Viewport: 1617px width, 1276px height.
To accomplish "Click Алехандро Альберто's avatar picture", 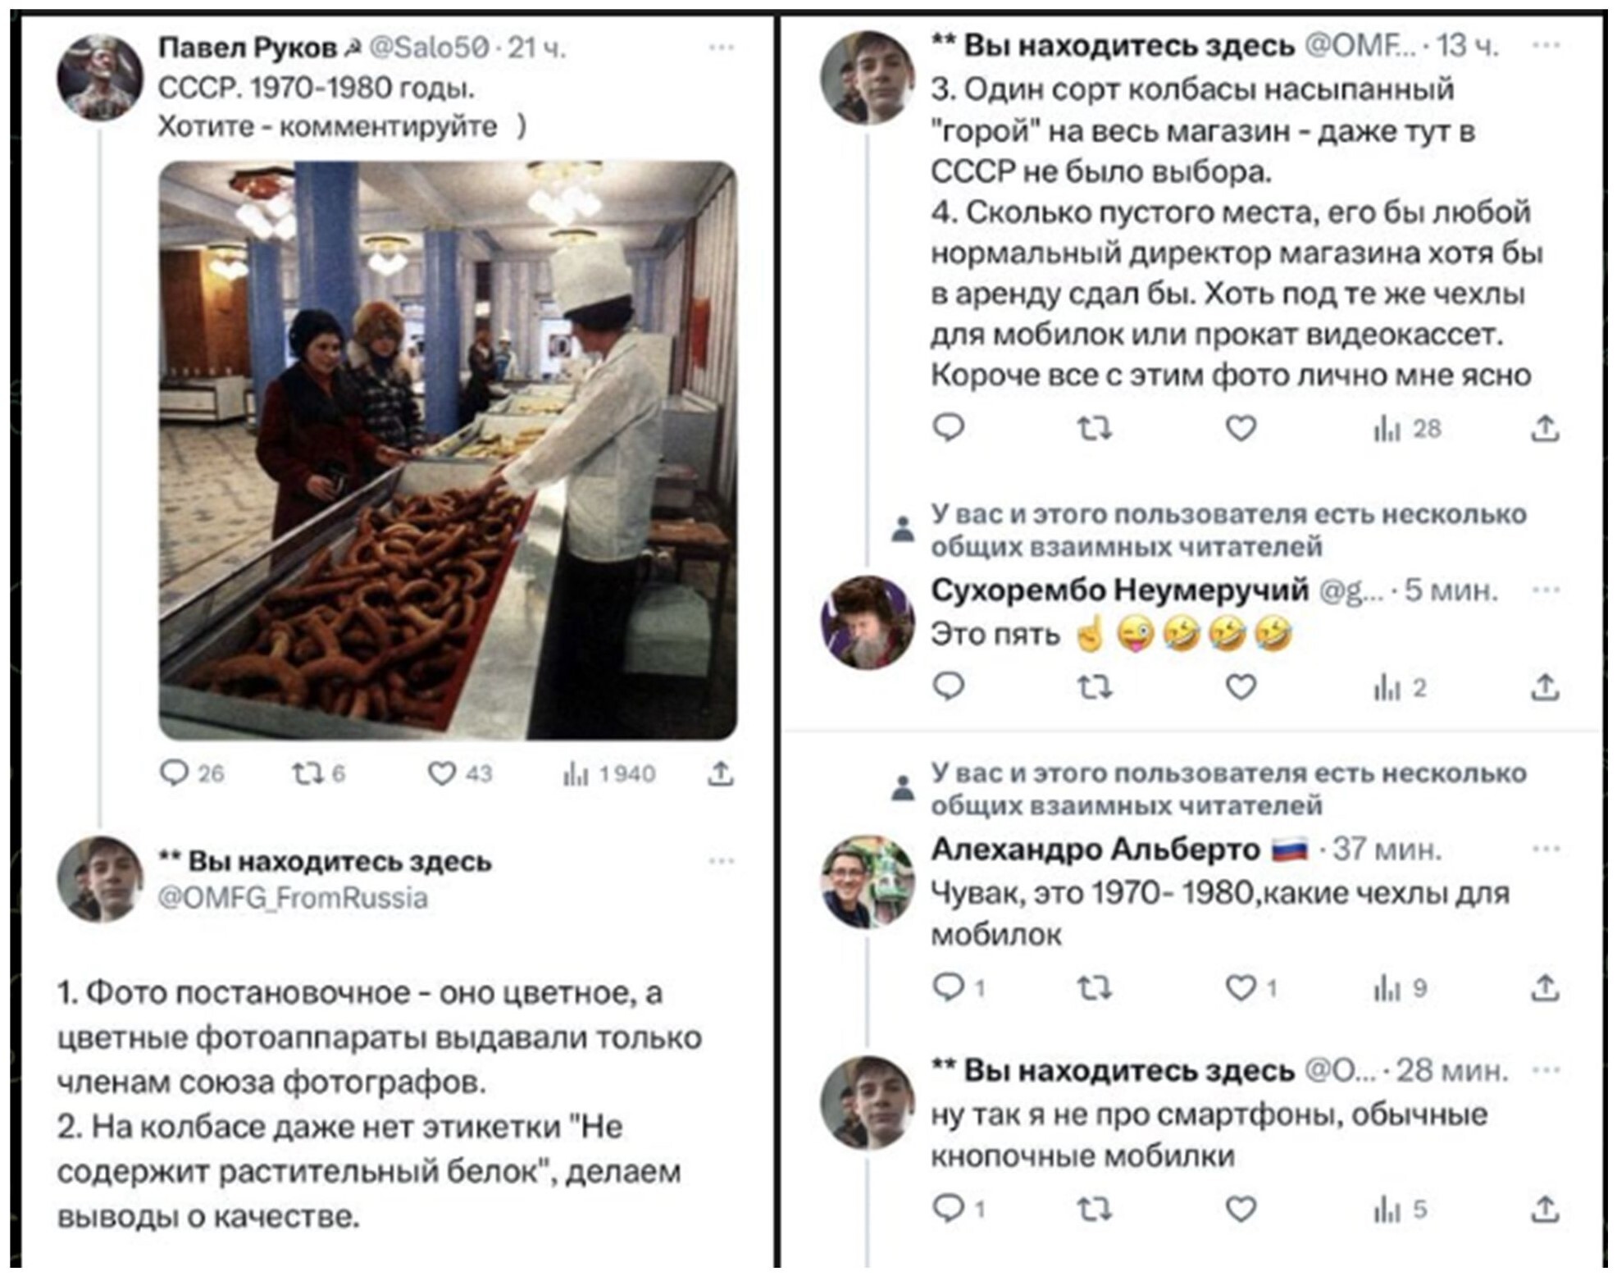I will [x=867, y=882].
